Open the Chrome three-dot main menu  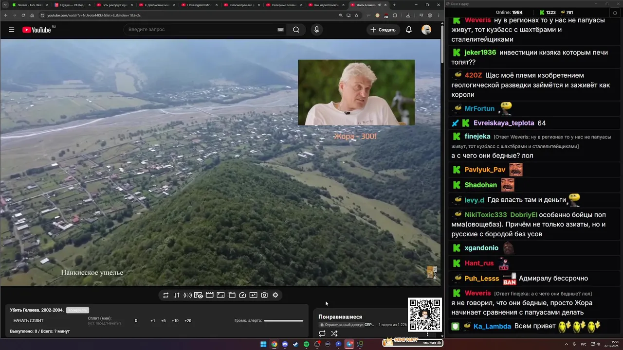438,15
